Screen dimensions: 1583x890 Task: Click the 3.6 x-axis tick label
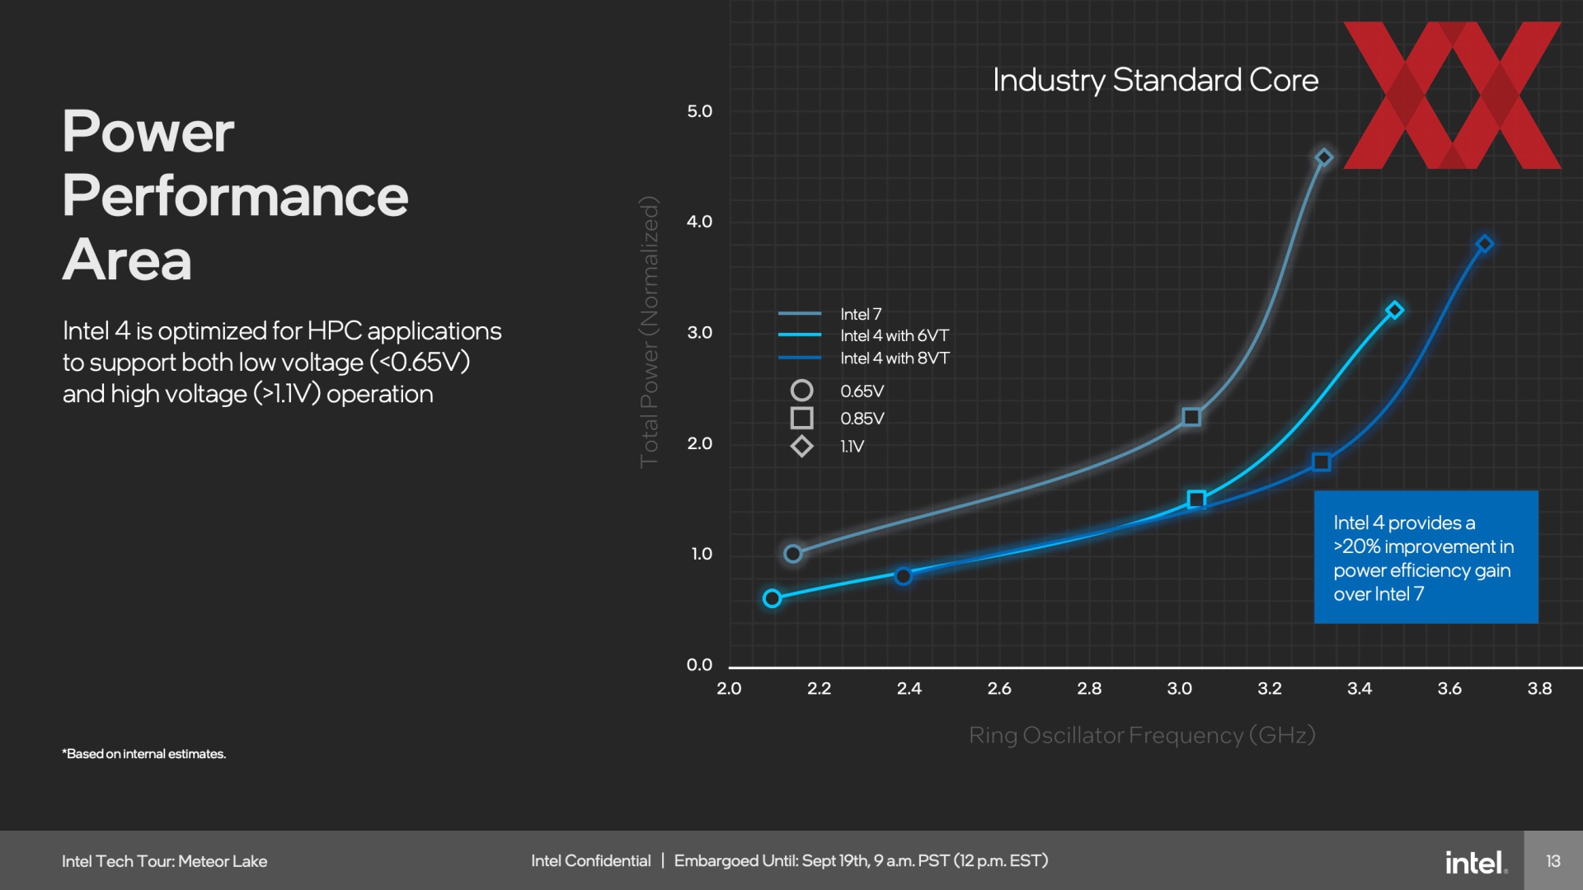tap(1449, 689)
